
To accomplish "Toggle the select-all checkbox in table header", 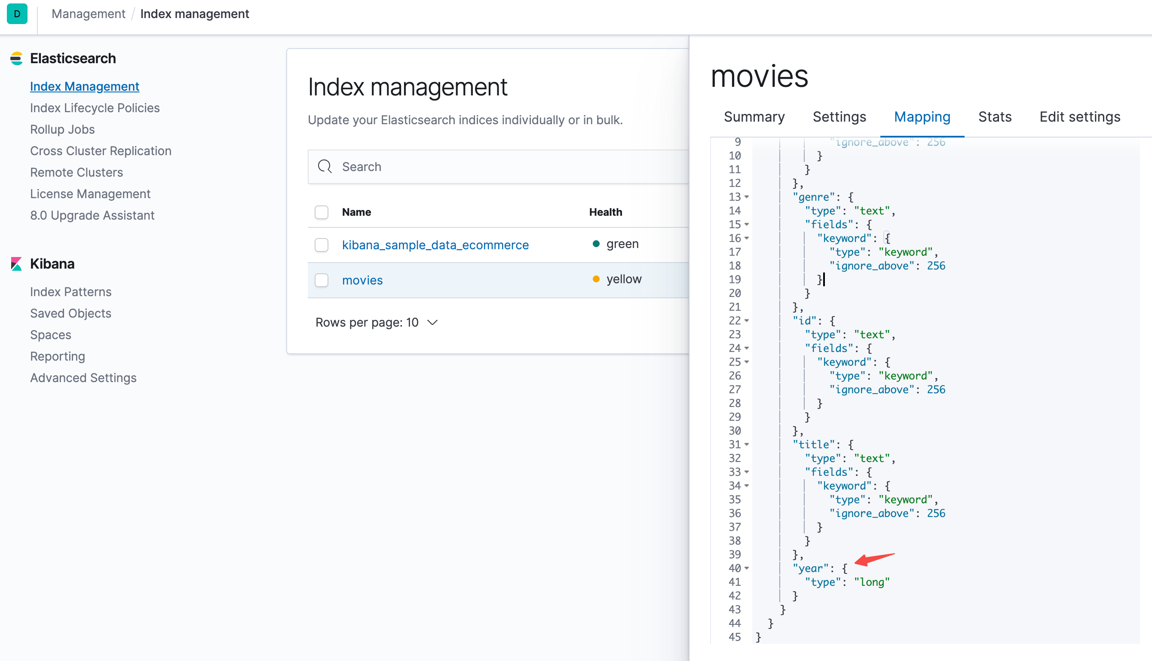I will click(322, 212).
